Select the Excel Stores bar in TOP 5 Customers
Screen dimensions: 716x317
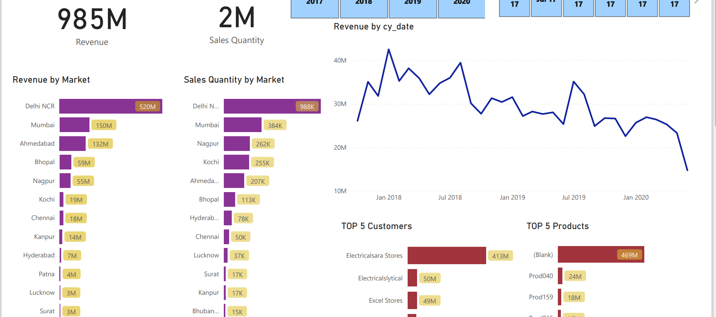411,300
